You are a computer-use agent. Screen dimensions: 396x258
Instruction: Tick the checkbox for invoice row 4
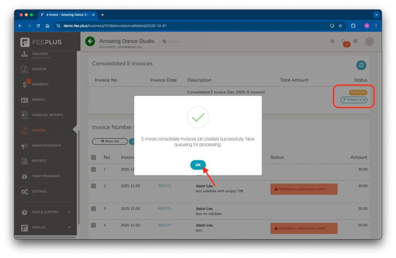click(94, 225)
